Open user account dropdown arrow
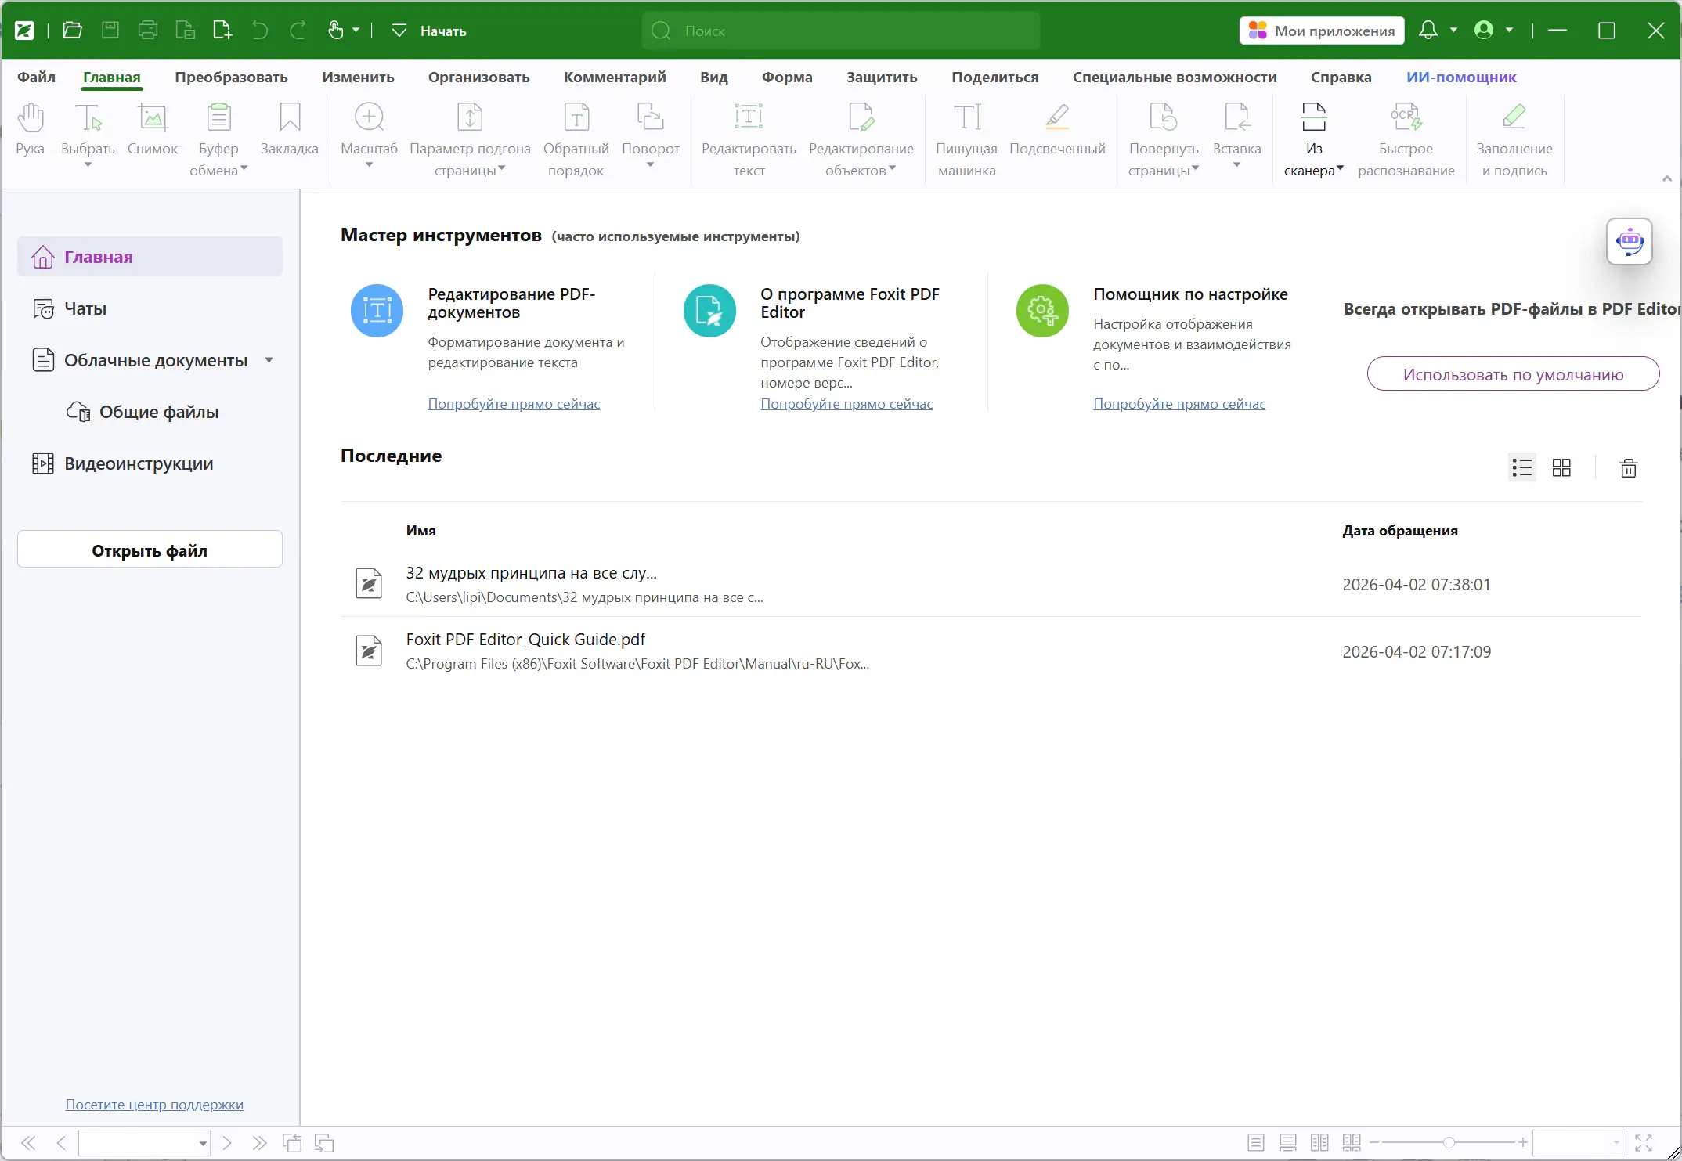Screen dimensions: 1682x1161 [x=1509, y=31]
